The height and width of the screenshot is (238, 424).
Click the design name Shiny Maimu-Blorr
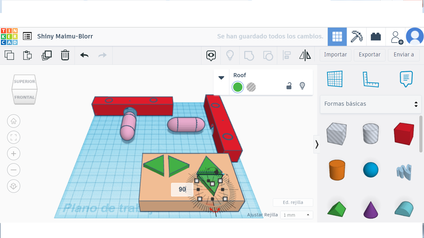click(65, 36)
